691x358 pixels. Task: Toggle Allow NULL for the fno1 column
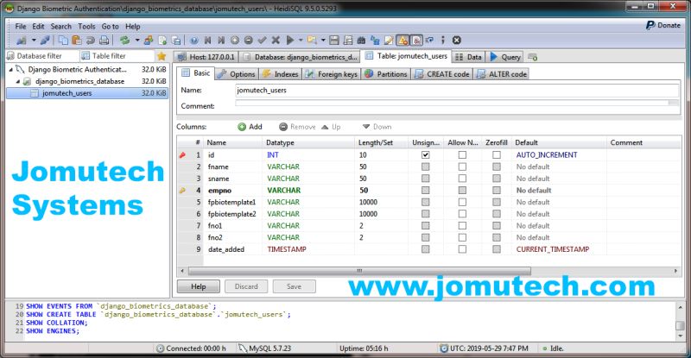pos(462,225)
